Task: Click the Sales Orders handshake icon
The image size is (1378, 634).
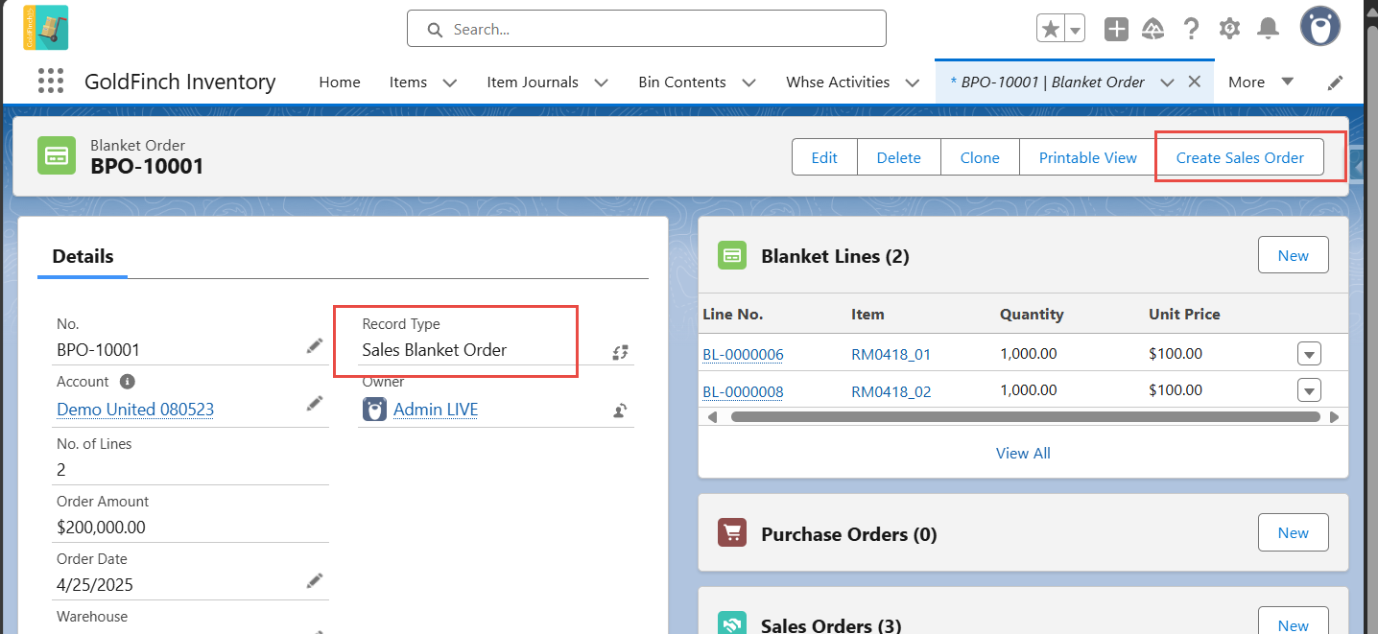Action: [732, 623]
